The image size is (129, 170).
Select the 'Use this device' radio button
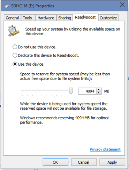point(15,64)
